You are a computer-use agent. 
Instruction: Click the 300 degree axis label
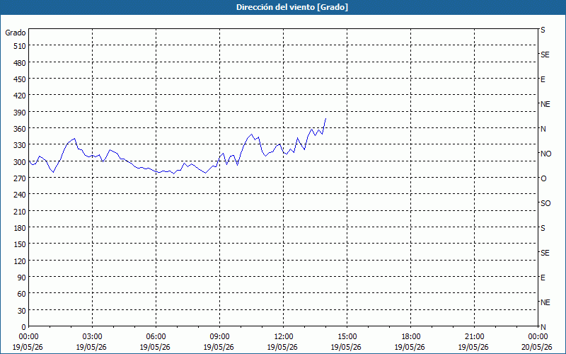(x=20, y=162)
